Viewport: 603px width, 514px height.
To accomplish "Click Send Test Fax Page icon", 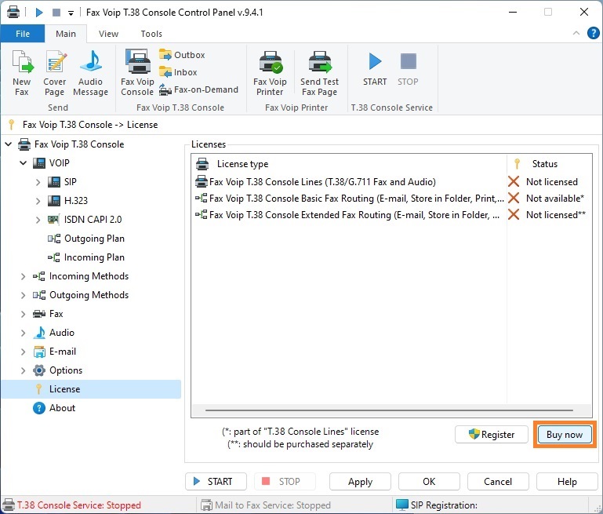I will [320, 72].
